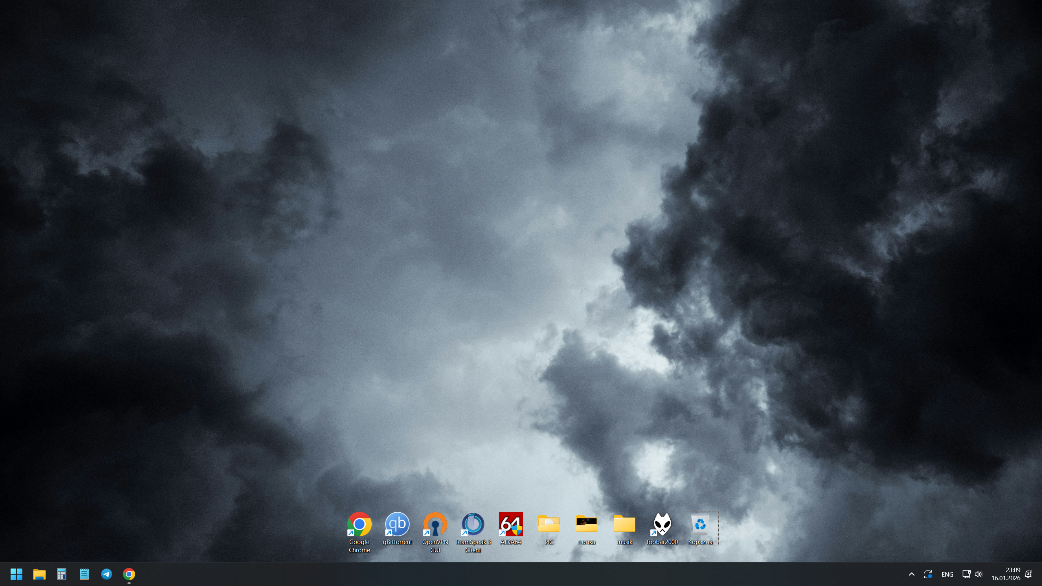
Task: Expand the hidden system tray icons
Action: (911, 574)
